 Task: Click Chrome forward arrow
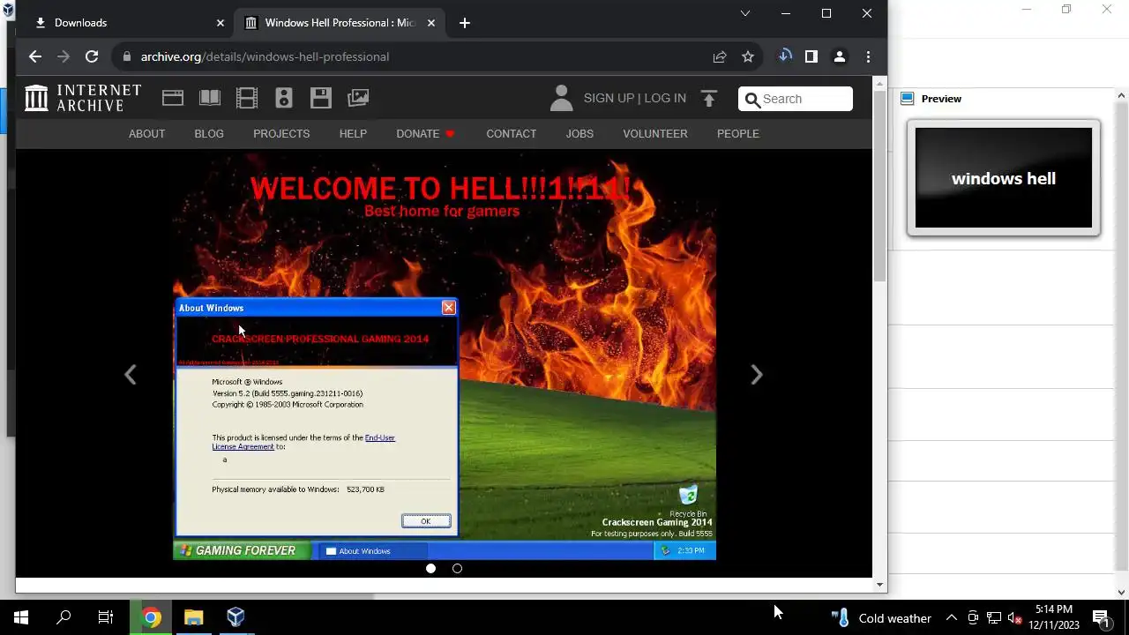click(x=64, y=56)
